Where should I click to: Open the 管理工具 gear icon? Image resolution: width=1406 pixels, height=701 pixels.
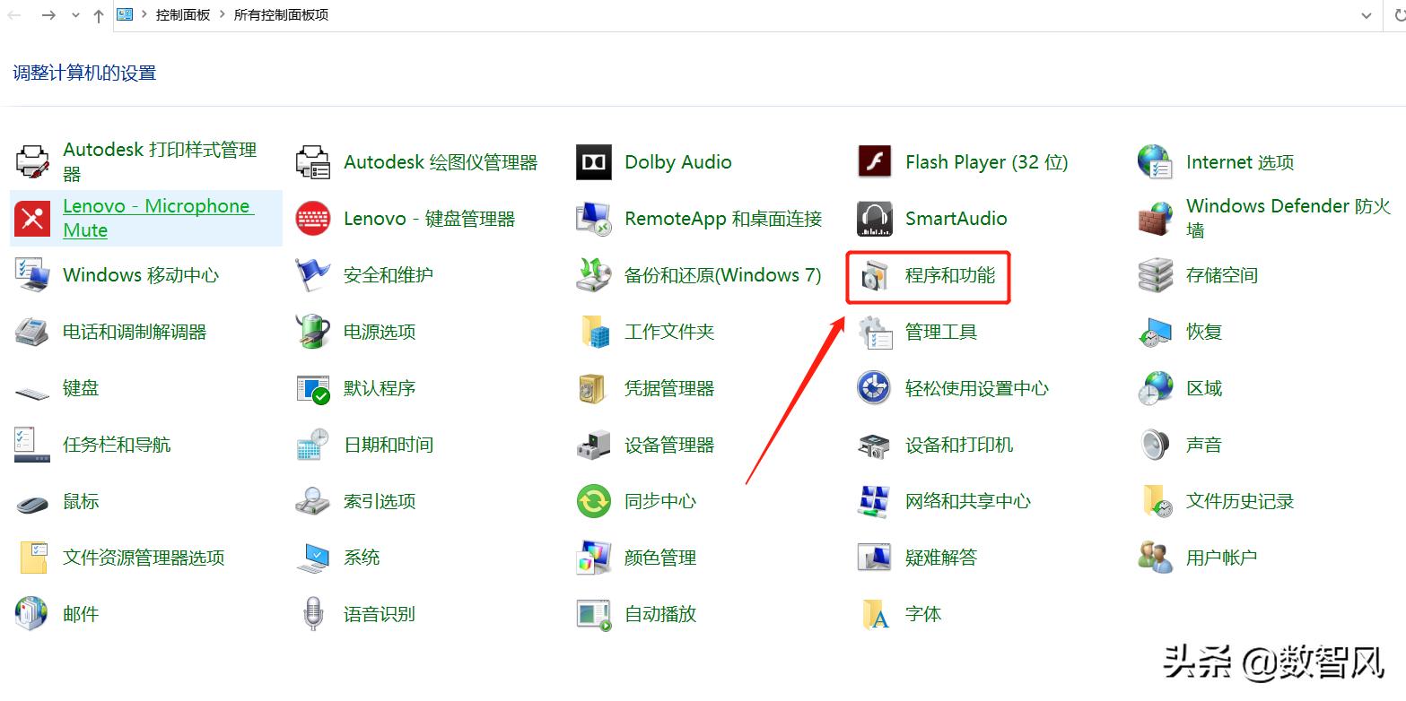(x=875, y=332)
